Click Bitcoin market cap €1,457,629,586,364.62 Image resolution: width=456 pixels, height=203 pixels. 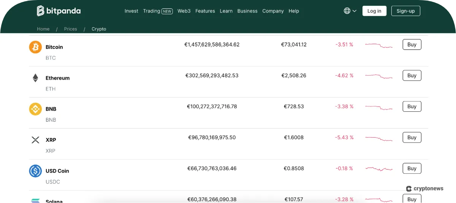click(x=212, y=44)
